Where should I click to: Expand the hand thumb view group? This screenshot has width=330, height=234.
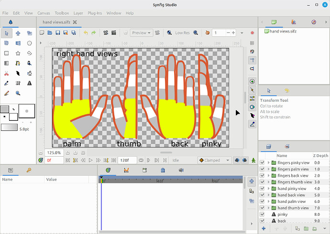269,208
